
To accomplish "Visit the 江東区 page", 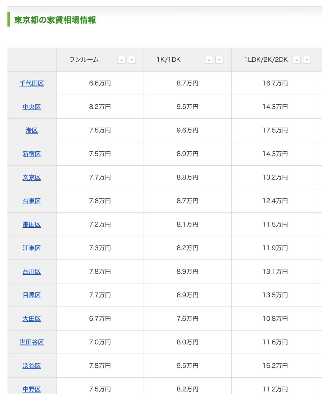I will click(32, 248).
